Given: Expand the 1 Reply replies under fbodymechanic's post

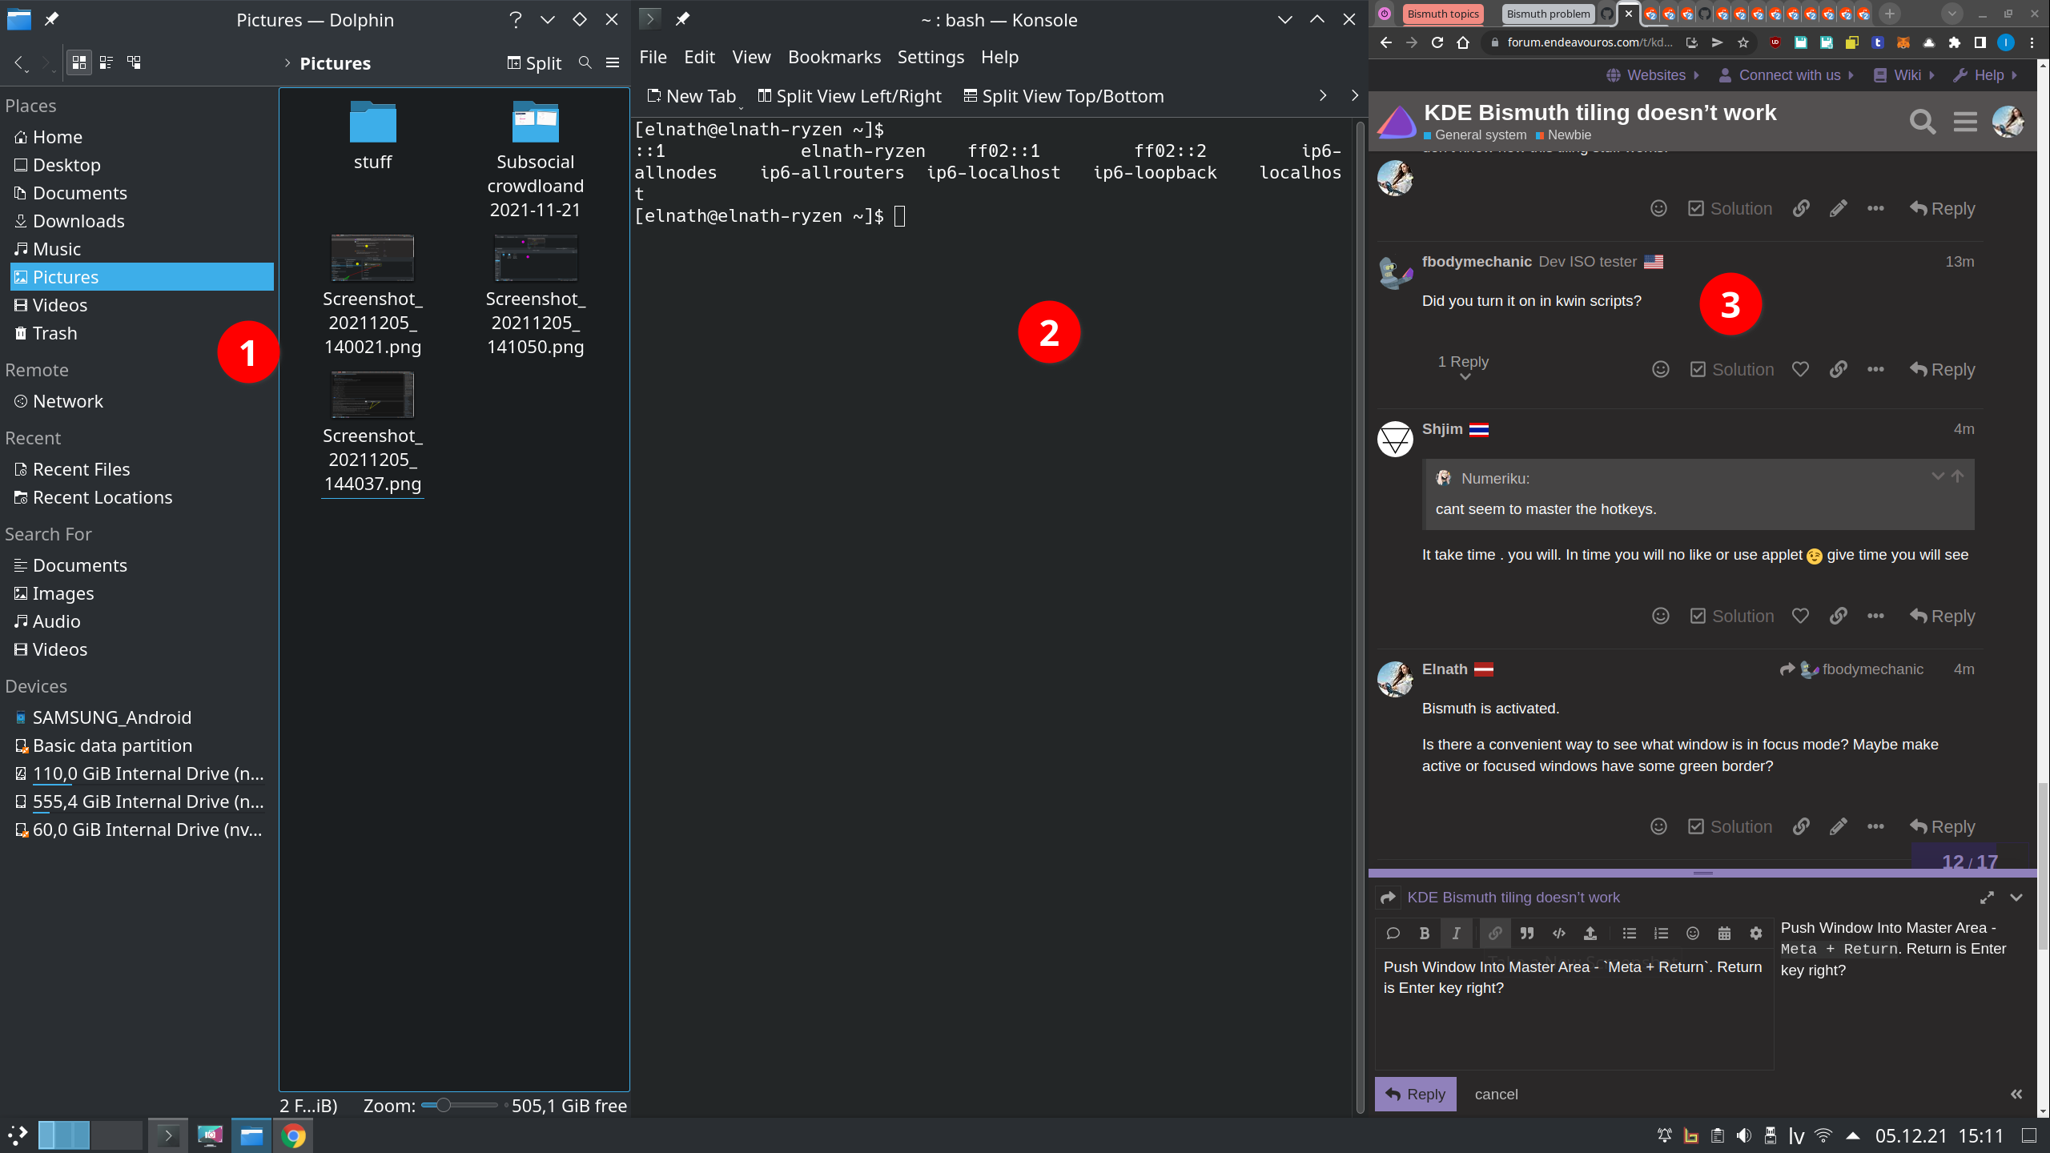Looking at the screenshot, I should 1464,368.
